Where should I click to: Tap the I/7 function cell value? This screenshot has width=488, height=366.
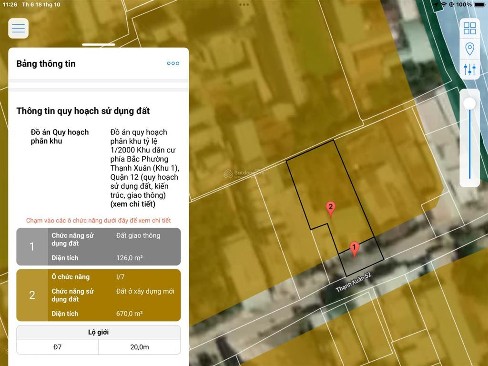coord(120,277)
